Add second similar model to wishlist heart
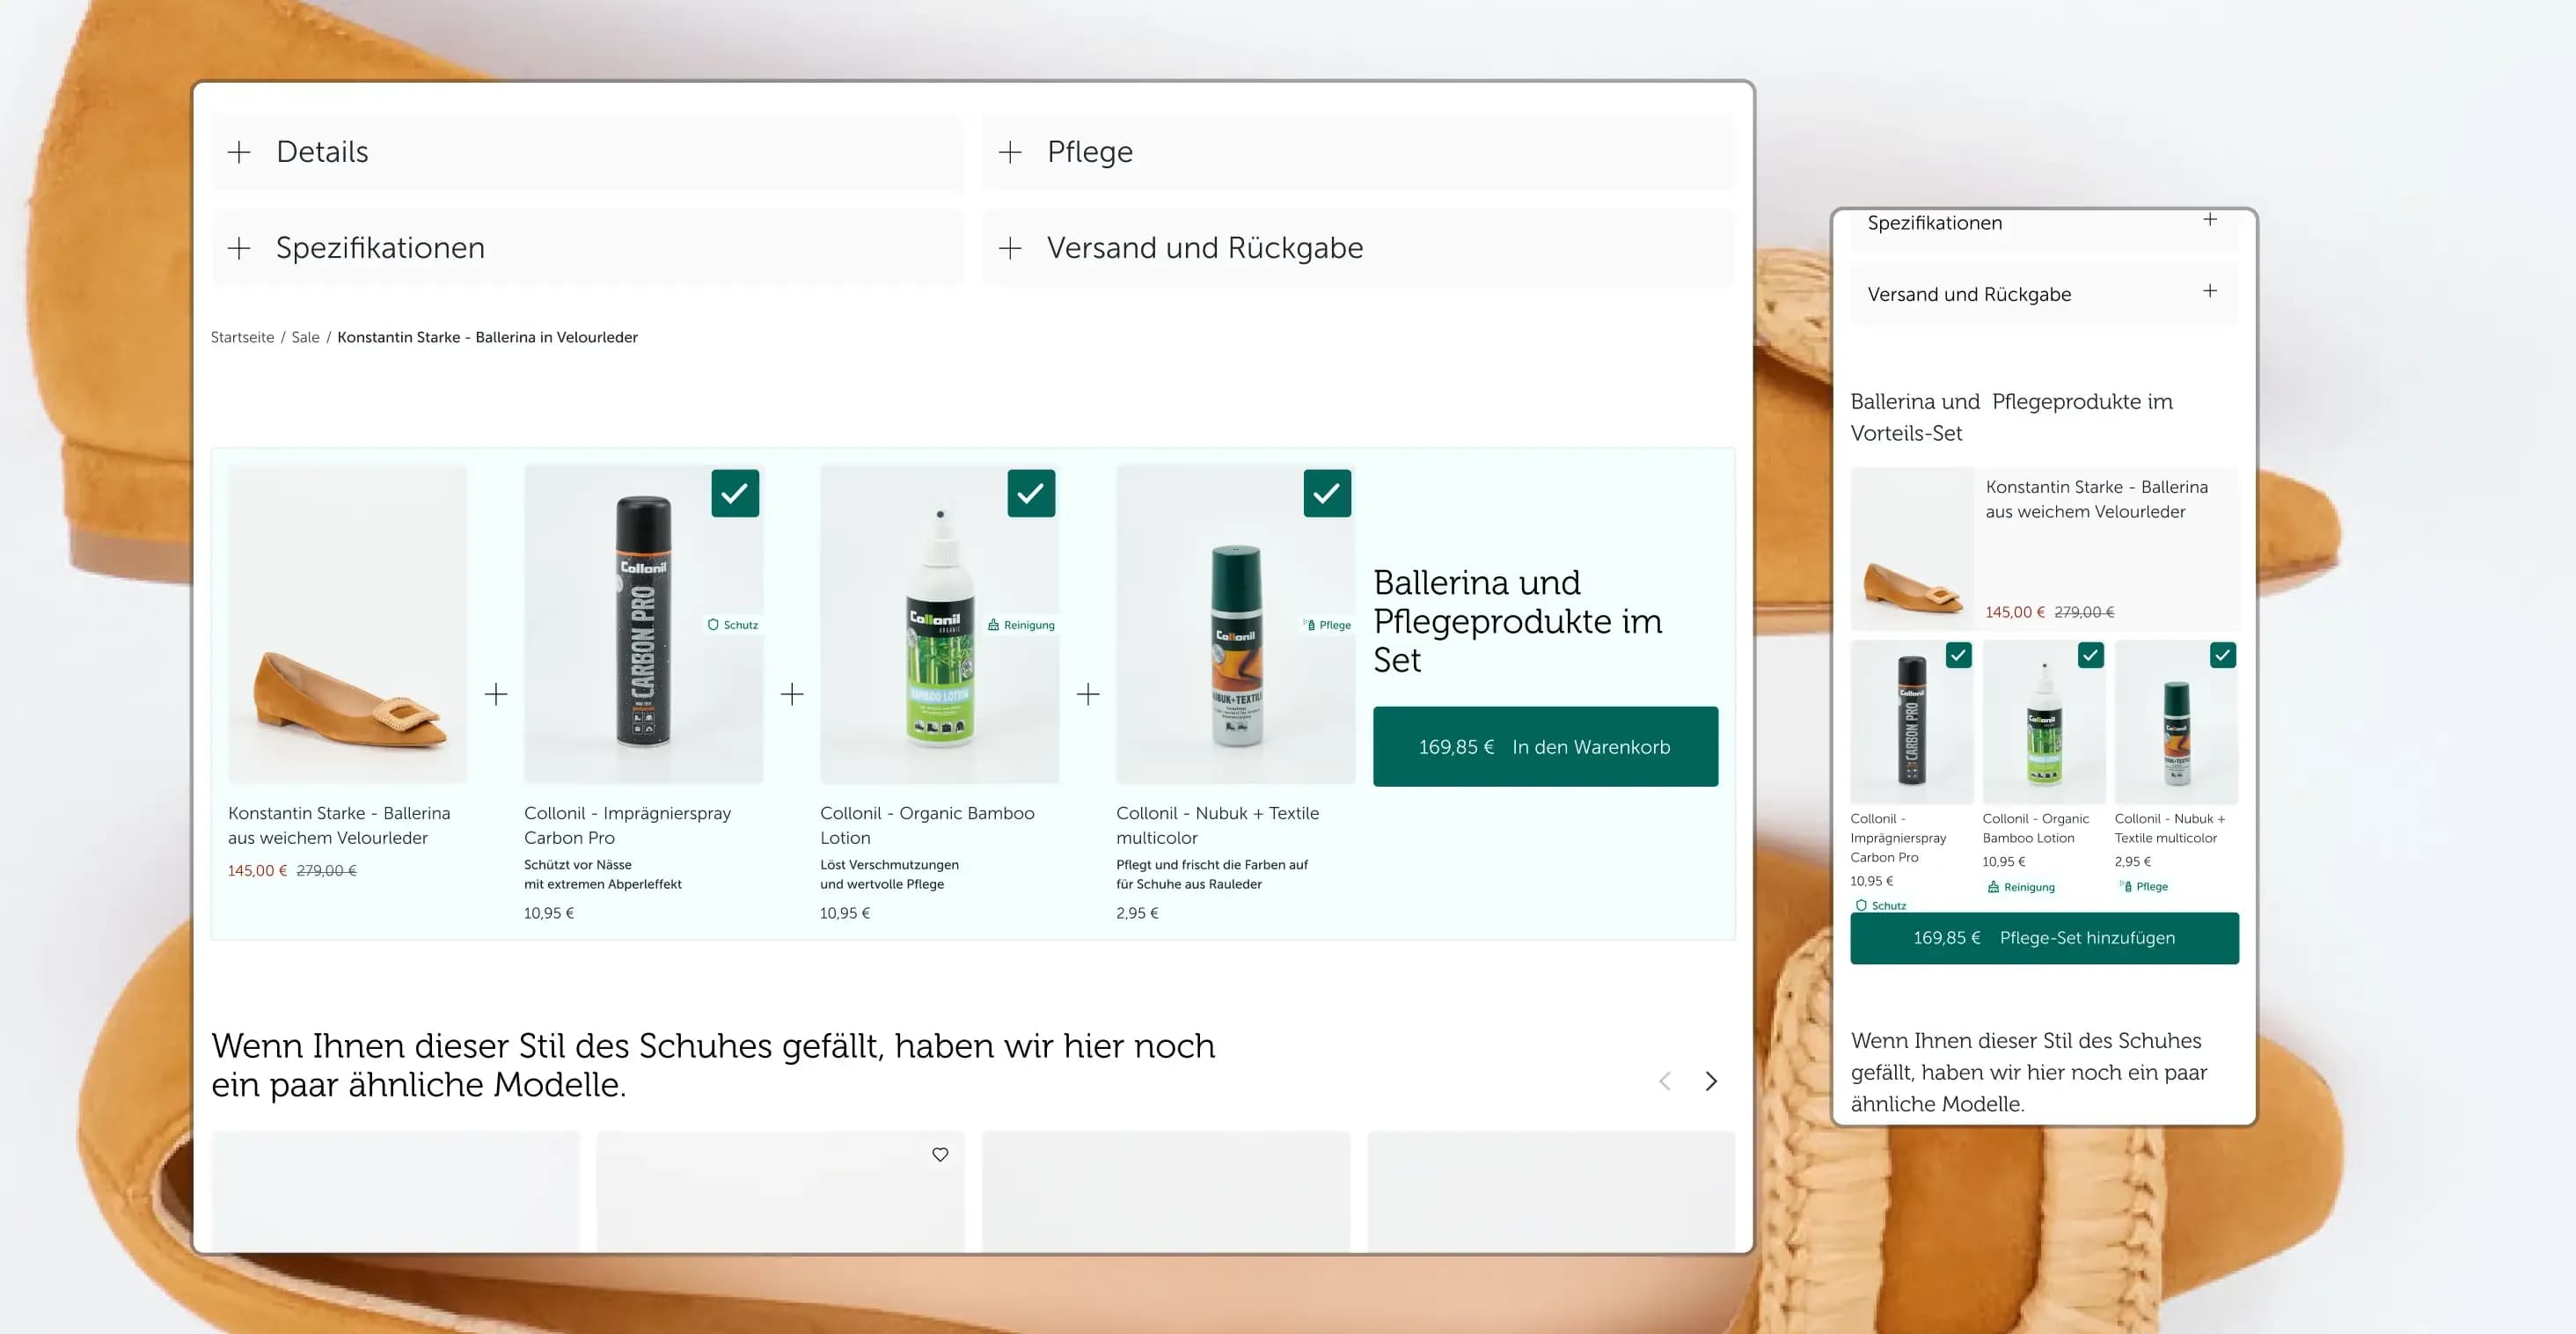 tap(940, 1155)
